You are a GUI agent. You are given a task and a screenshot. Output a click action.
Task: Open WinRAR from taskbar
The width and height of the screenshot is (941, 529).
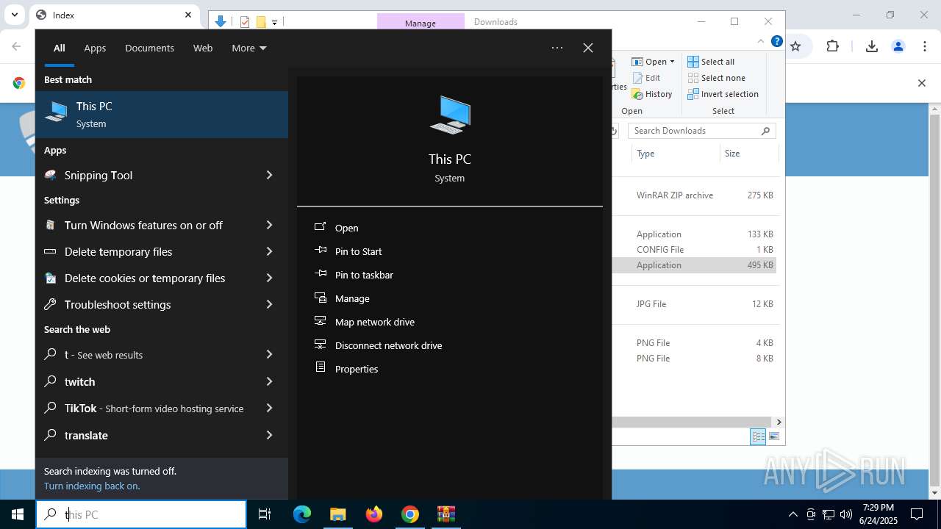[446, 514]
